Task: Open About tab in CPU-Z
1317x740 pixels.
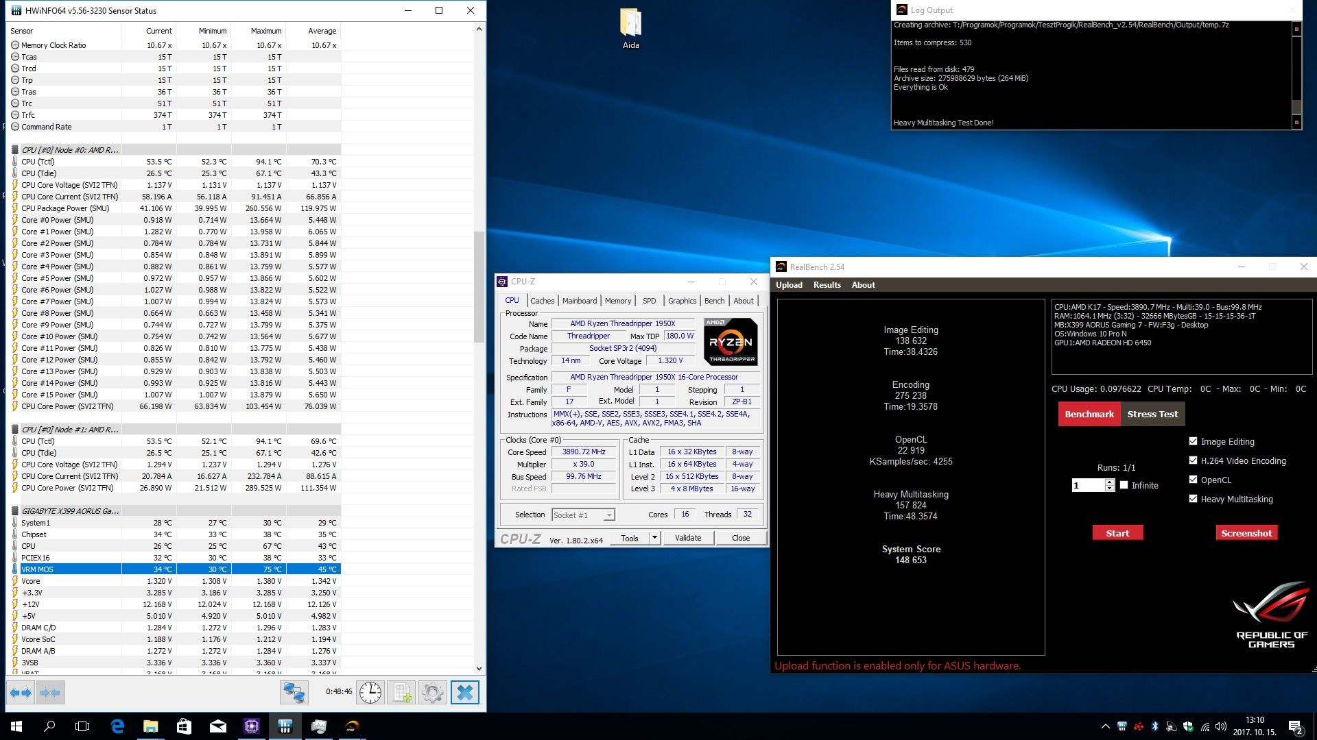Action: 744,301
